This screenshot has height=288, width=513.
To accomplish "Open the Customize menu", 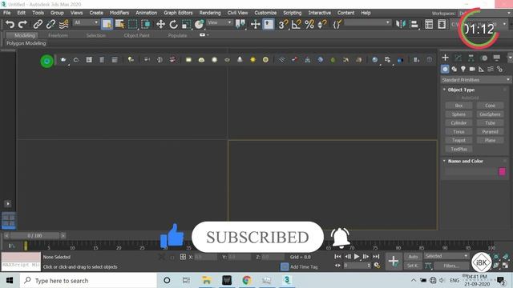I will (x=265, y=13).
